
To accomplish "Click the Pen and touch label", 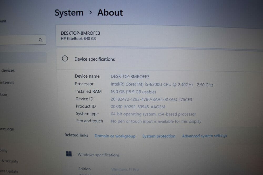I will click(x=90, y=121).
